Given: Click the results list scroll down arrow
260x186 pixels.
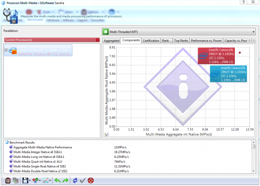Looking at the screenshot, I should (253, 171).
